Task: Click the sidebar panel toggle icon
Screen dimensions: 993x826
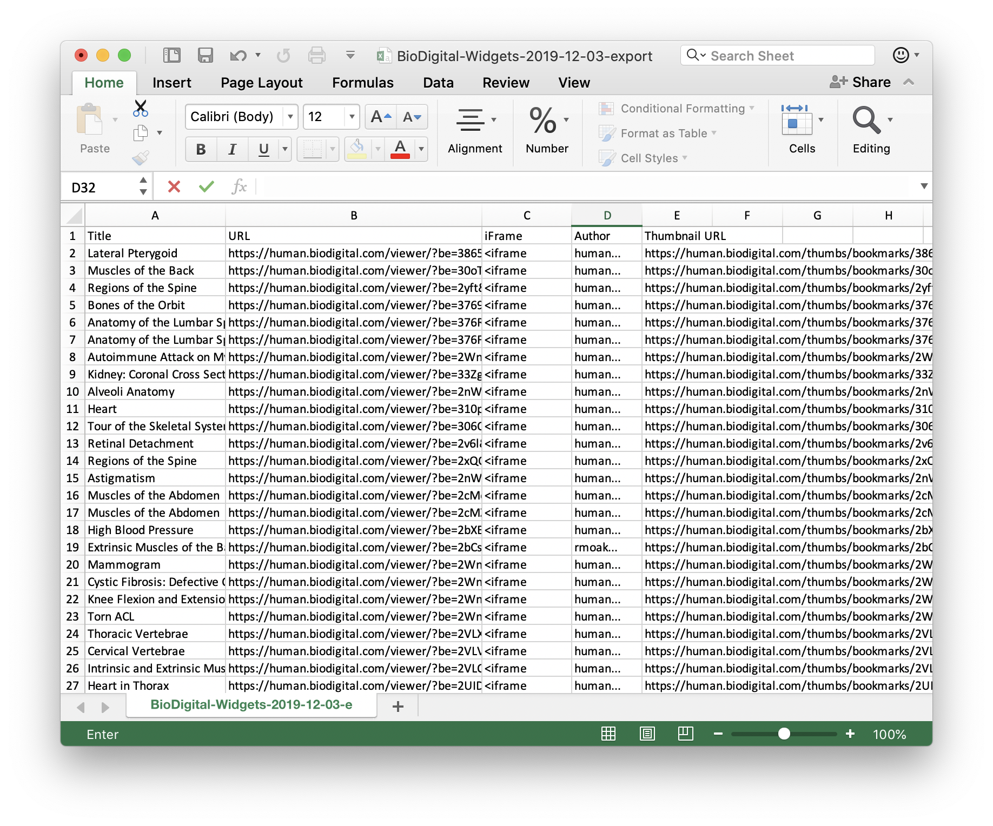Action: [x=171, y=55]
